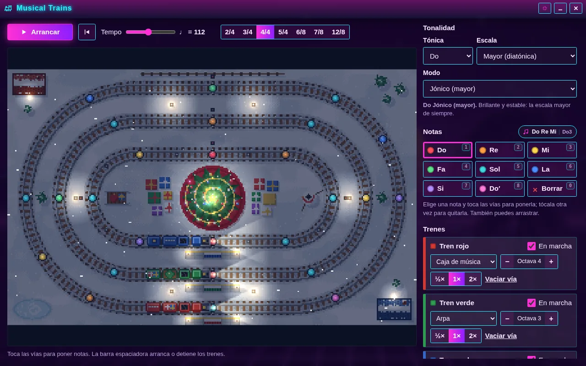Select the cyan Sol note
The width and height of the screenshot is (586, 366).
(499, 169)
